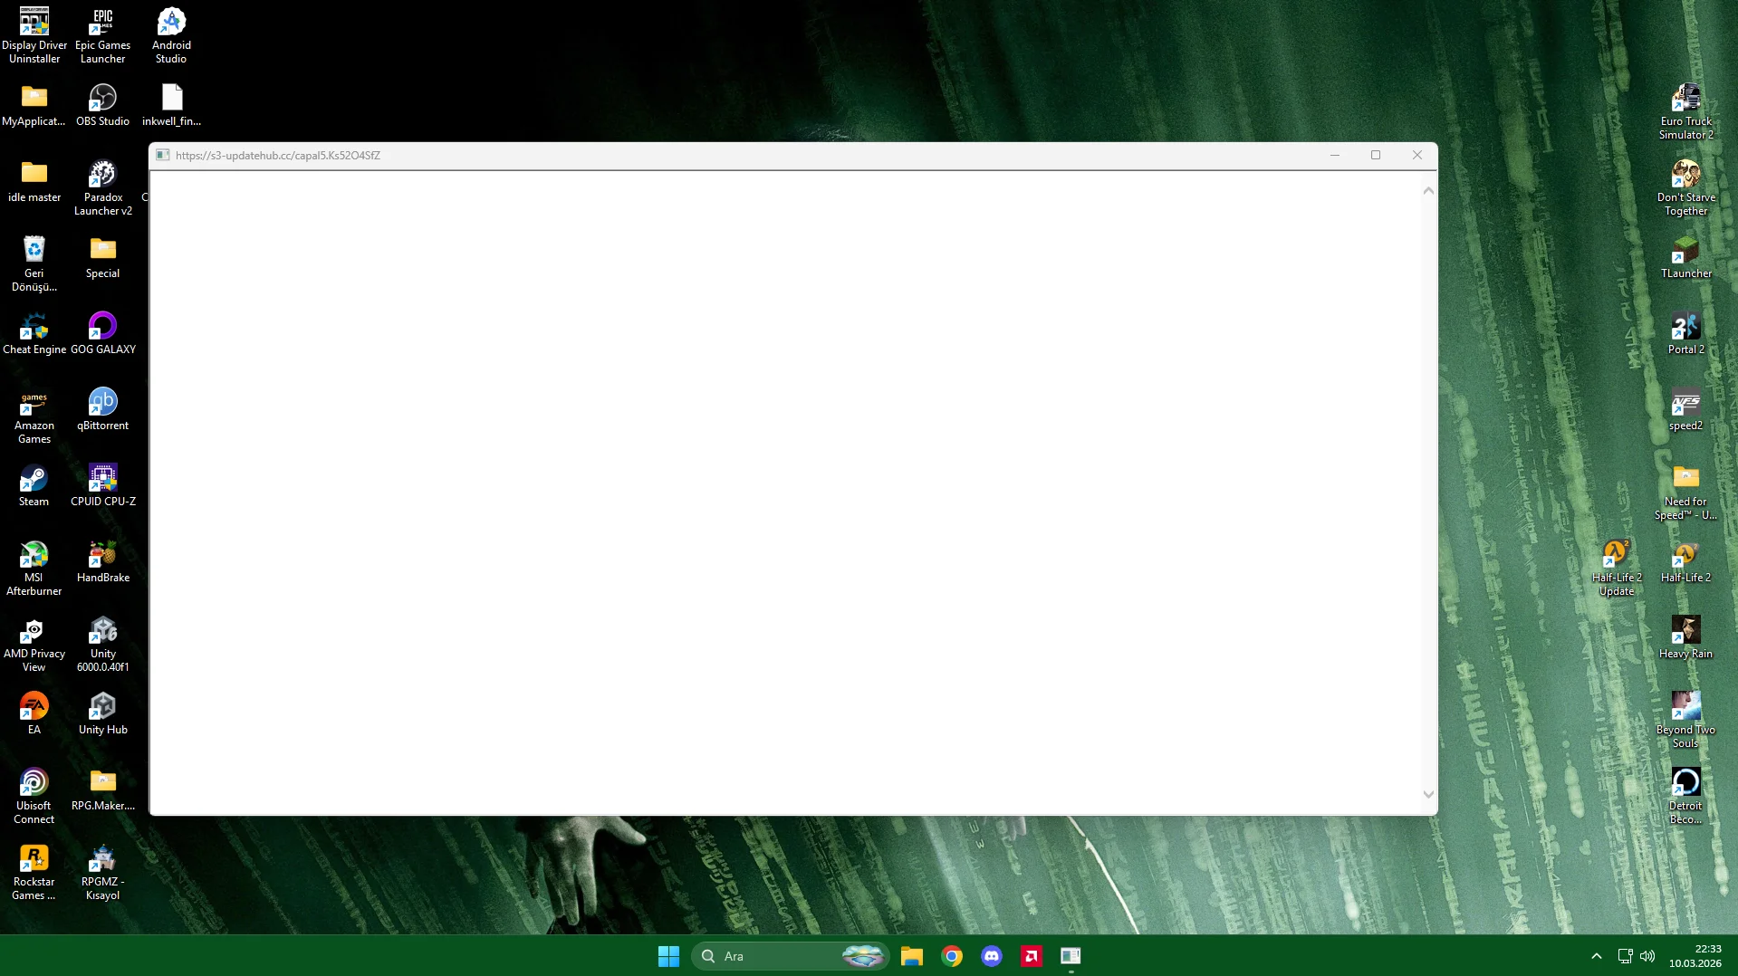Launch AMD Privacy View shortcut

[x=34, y=644]
